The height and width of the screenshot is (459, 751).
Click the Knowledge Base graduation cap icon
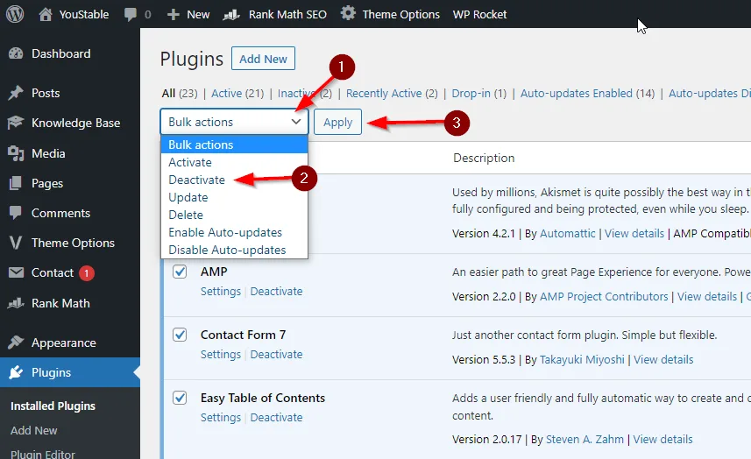[15, 123]
